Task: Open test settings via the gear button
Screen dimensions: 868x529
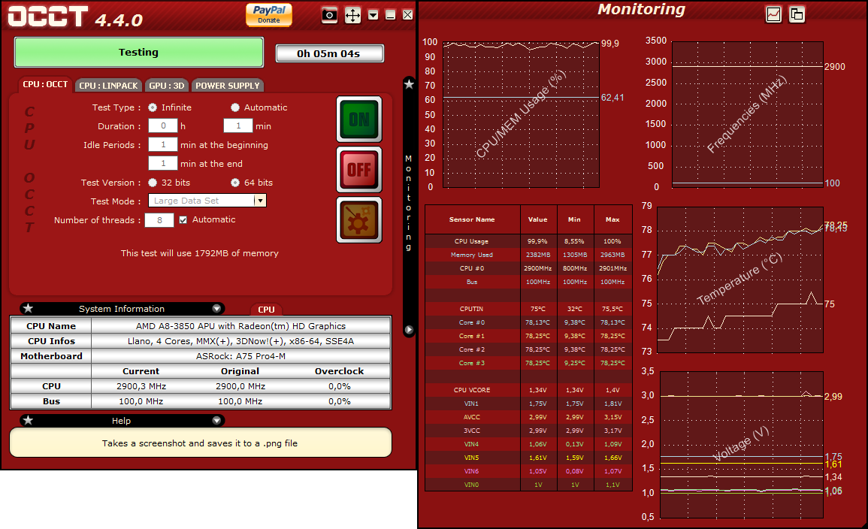Action: click(359, 220)
